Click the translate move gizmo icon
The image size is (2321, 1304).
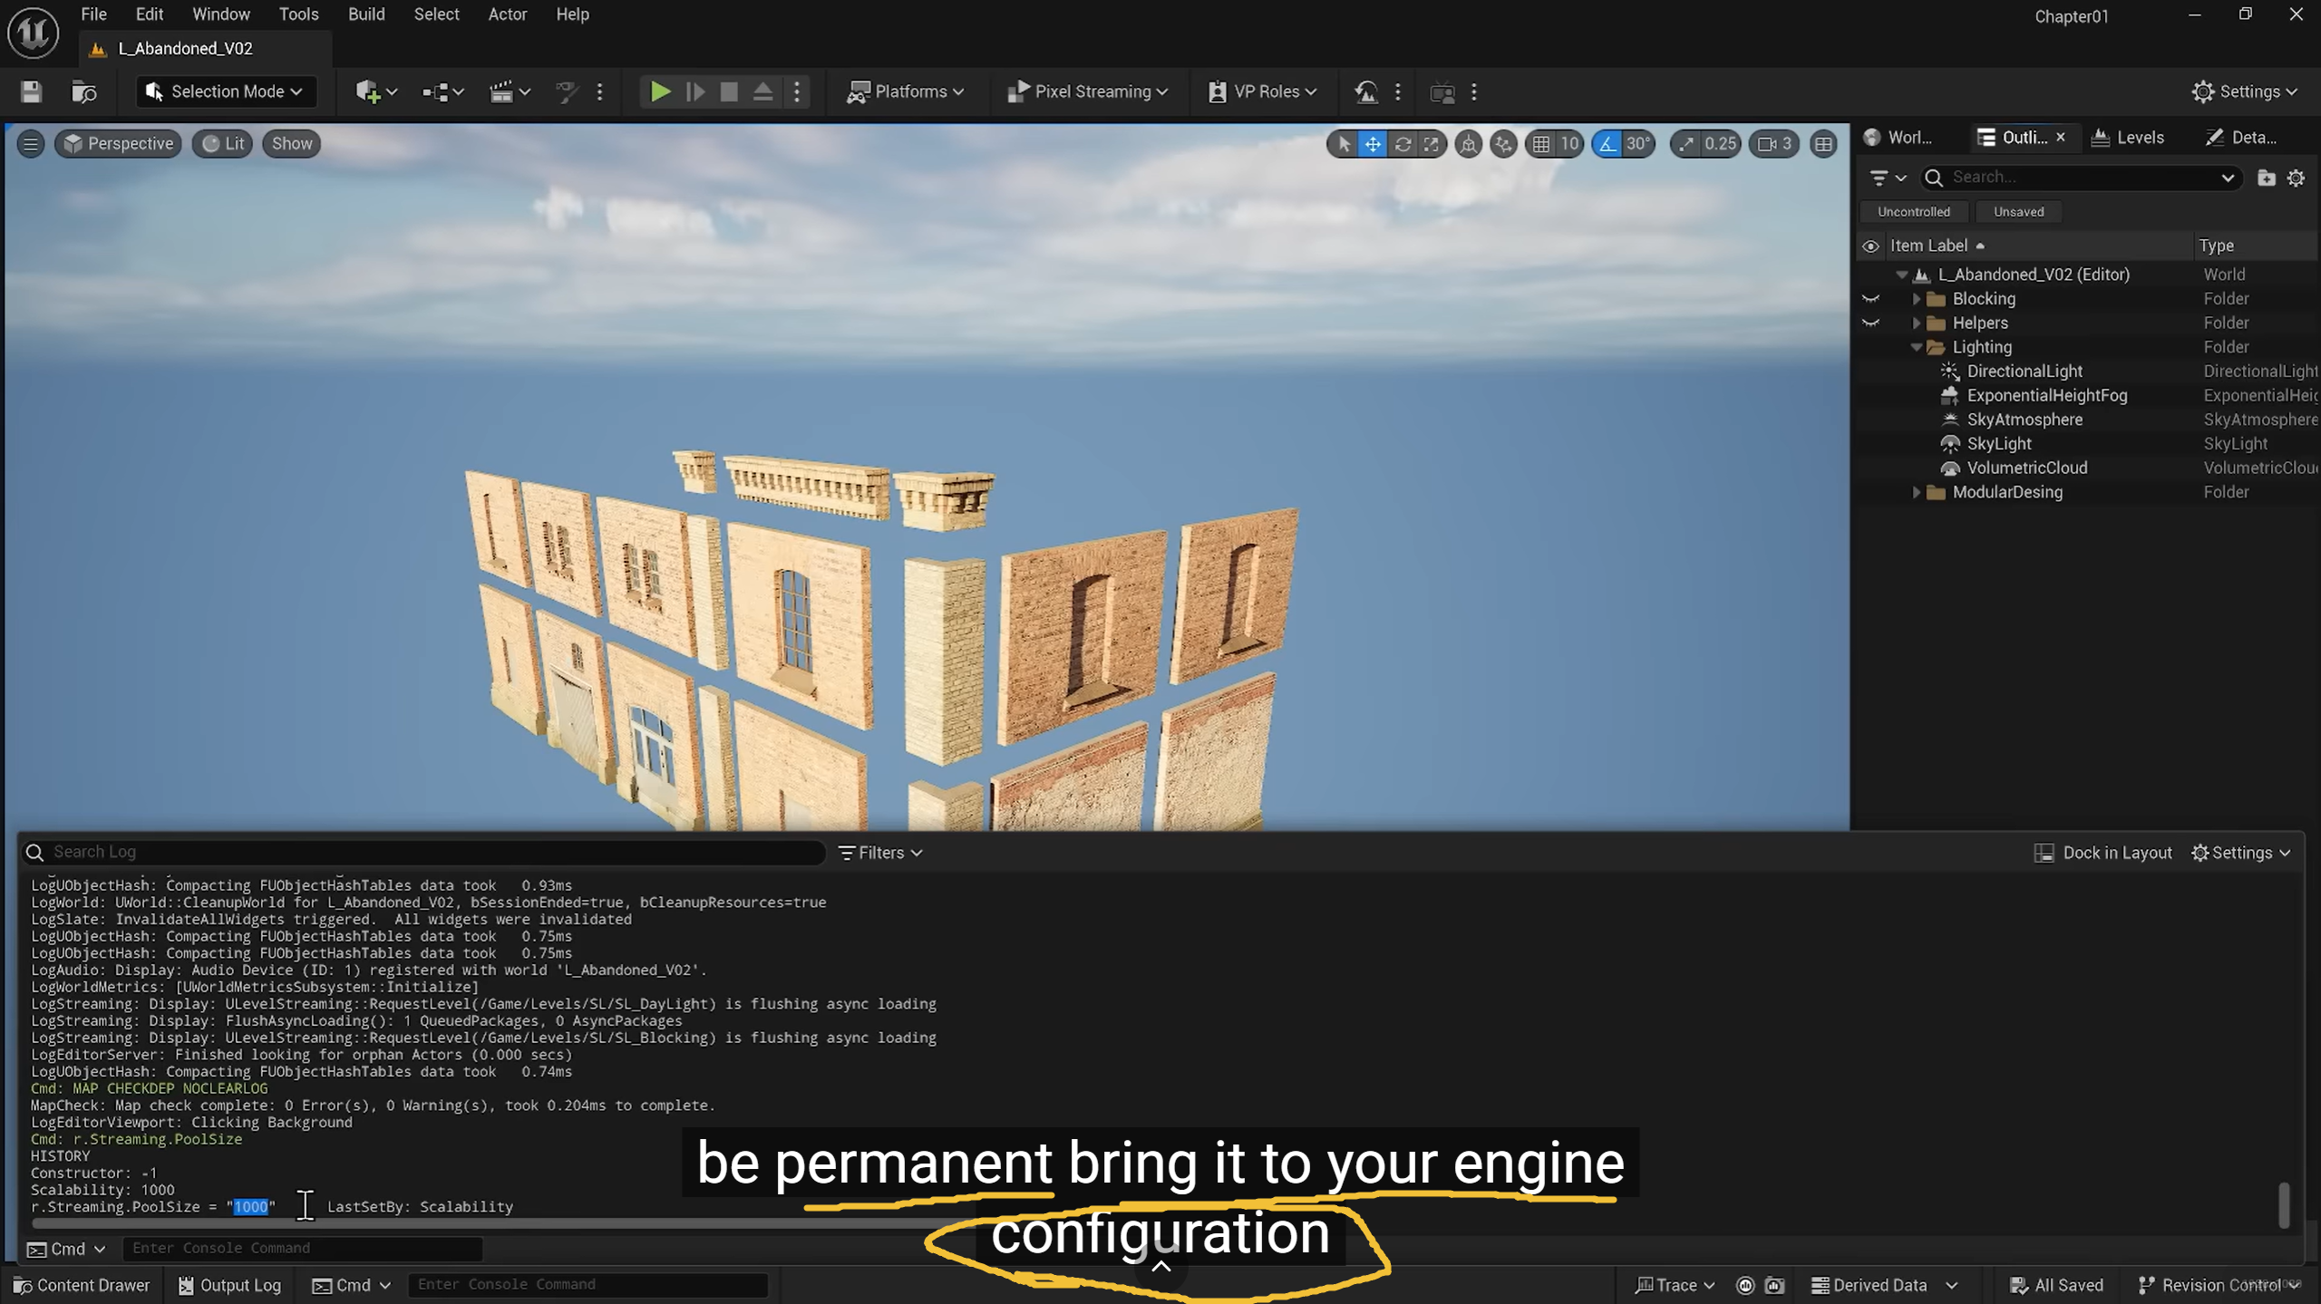pos(1373,143)
